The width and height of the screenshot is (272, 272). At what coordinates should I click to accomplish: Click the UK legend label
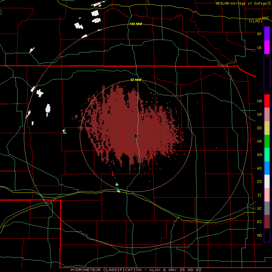(259, 47)
